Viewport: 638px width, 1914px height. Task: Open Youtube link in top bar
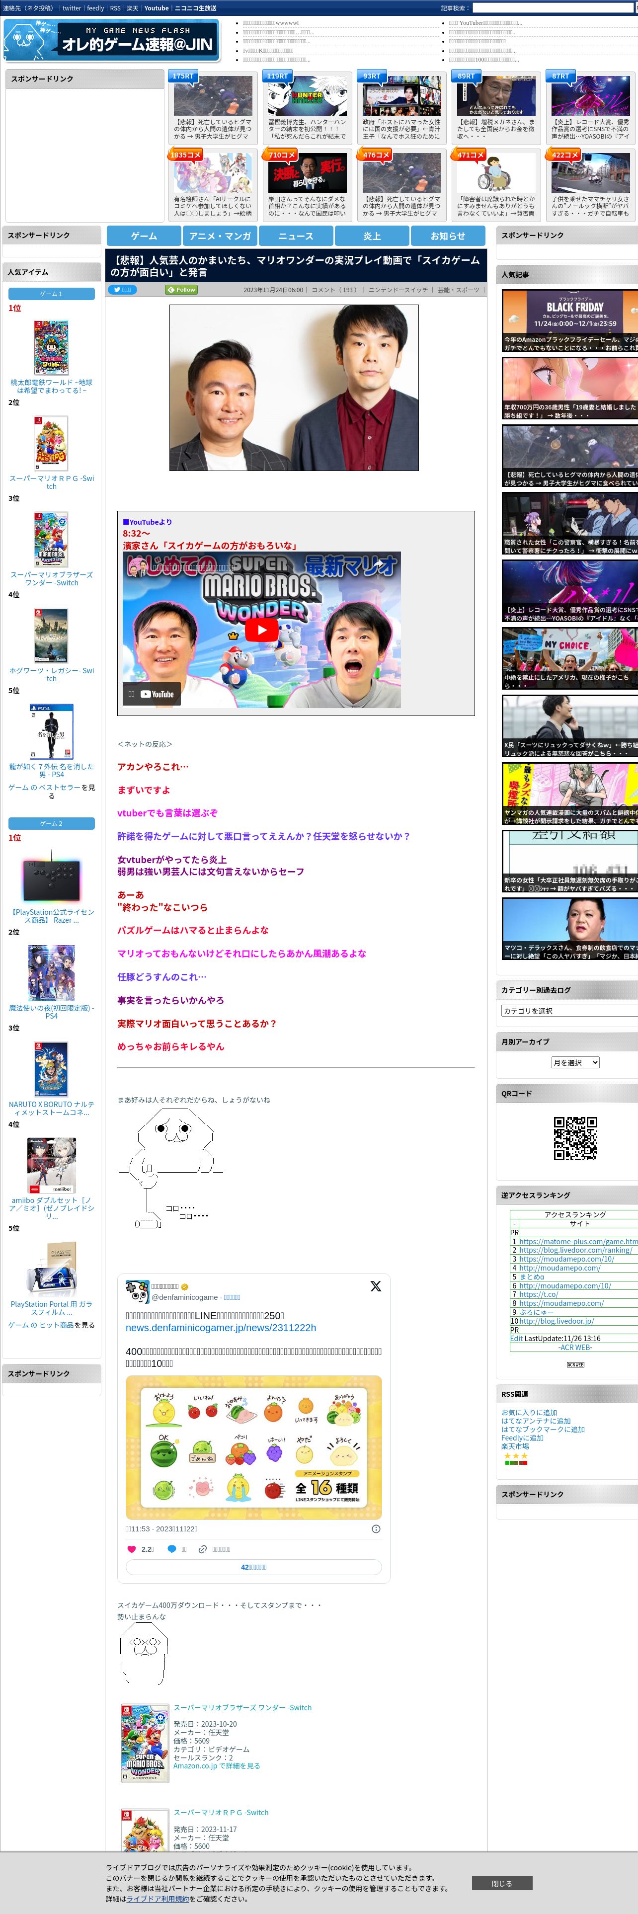click(x=156, y=8)
